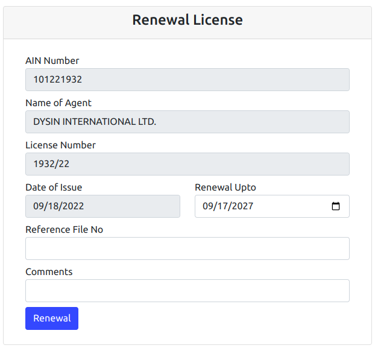Image resolution: width=378 pixels, height=348 pixels.
Task: Focus the Reference File No field
Action: pos(187,248)
